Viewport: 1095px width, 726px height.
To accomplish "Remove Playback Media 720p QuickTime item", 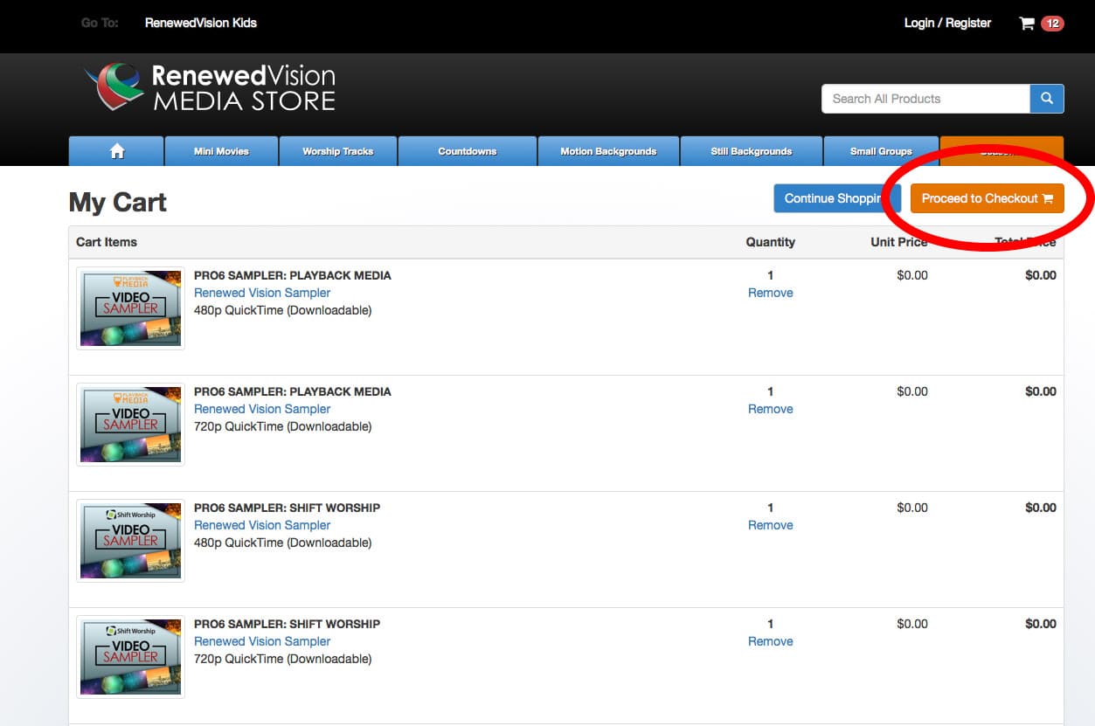I will pyautogui.click(x=771, y=409).
